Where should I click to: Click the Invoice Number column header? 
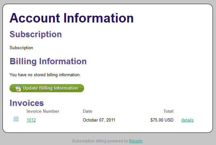(43, 111)
